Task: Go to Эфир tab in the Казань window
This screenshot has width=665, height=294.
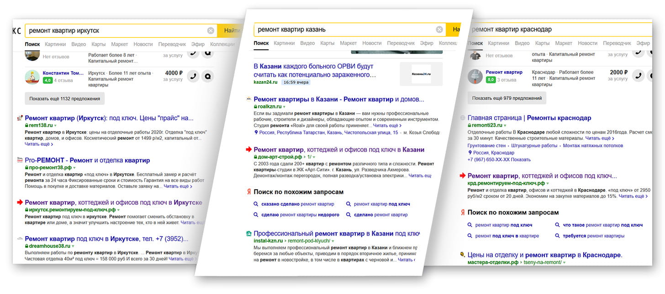Action: click(x=427, y=43)
